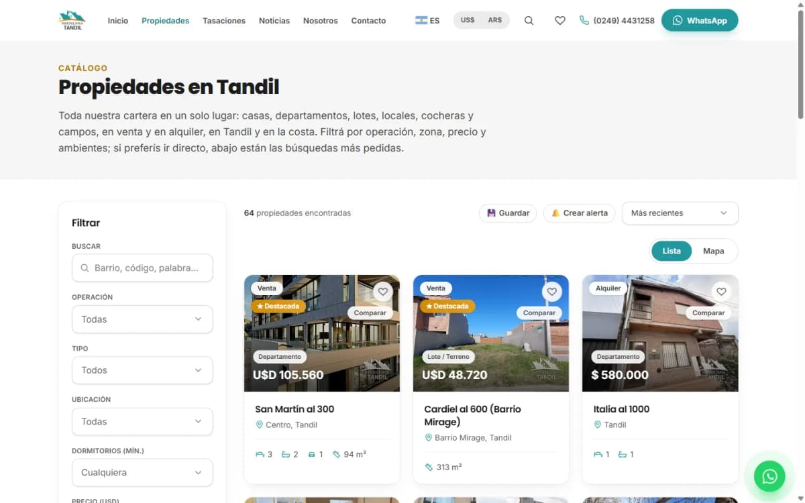Go to Inicio in navigation
This screenshot has width=805, height=503.
118,21
